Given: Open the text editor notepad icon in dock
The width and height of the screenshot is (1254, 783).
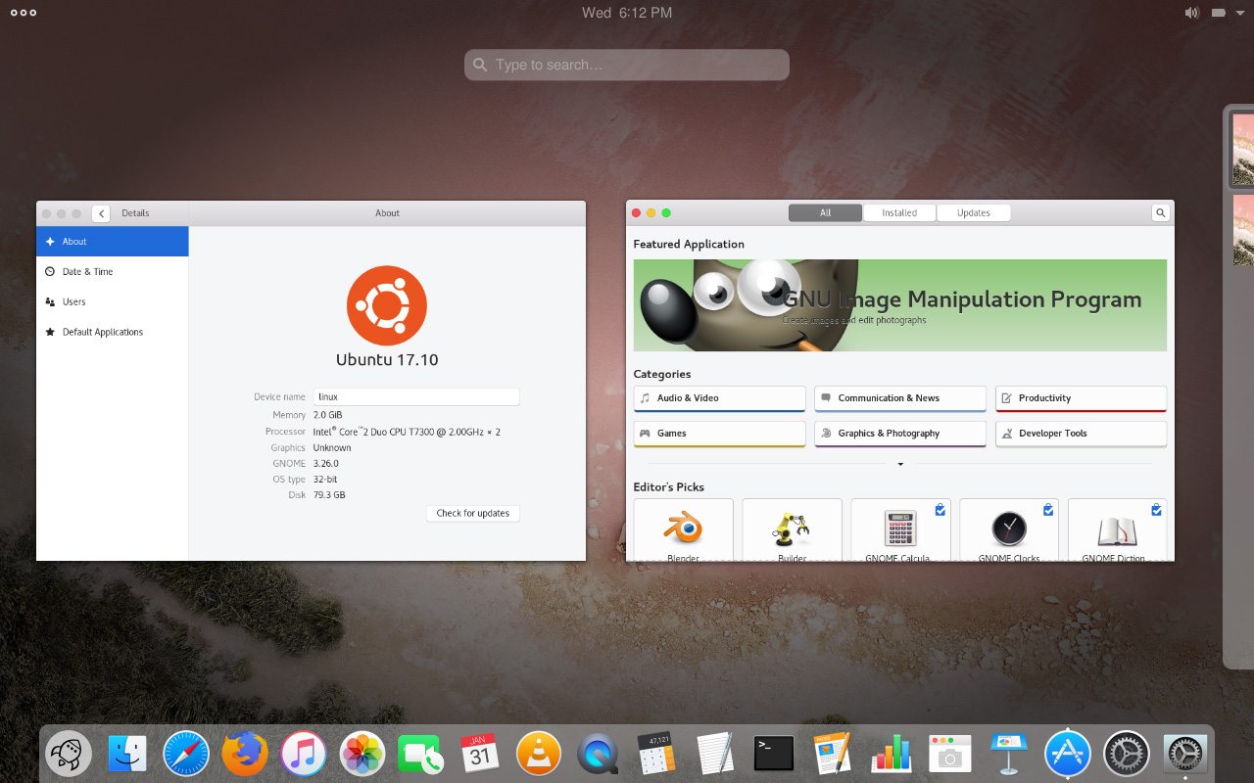Looking at the screenshot, I should pos(715,755).
